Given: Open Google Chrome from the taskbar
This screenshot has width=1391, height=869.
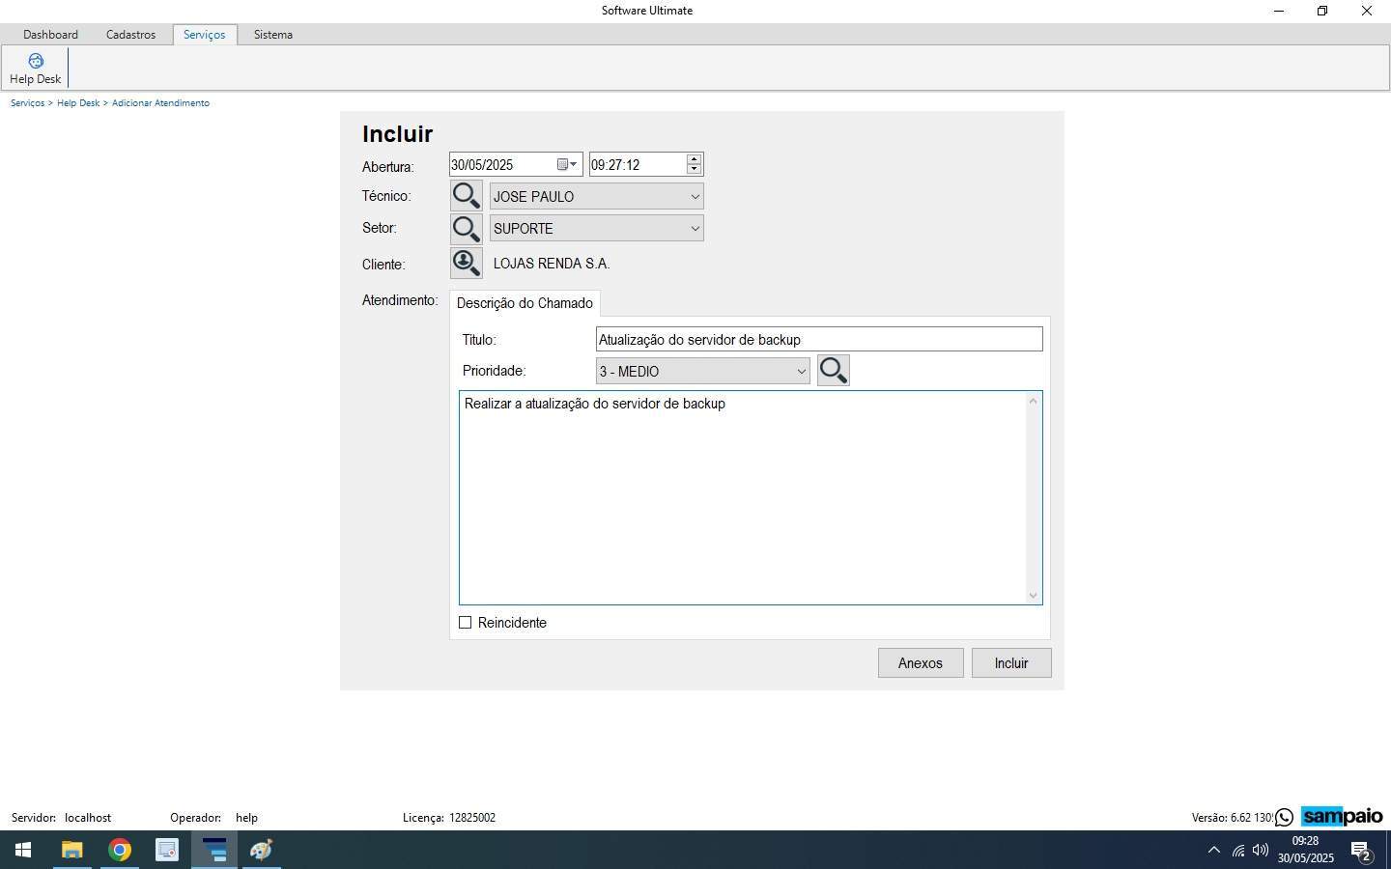Looking at the screenshot, I should tap(120, 850).
